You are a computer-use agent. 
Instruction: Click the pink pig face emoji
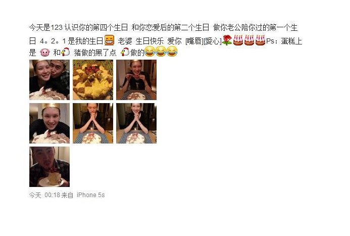[x=45, y=53]
